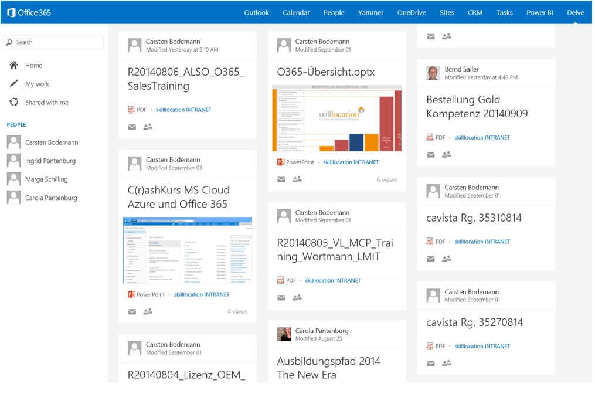Open cavista Rg. 35270814 document title
595x404 pixels.
[x=475, y=322]
